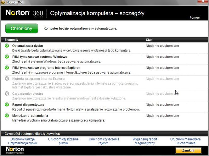Image resolution: width=209 pixels, height=156 pixels.
Task: Click the Norton 360 logo in header
Action: click(x=24, y=13)
